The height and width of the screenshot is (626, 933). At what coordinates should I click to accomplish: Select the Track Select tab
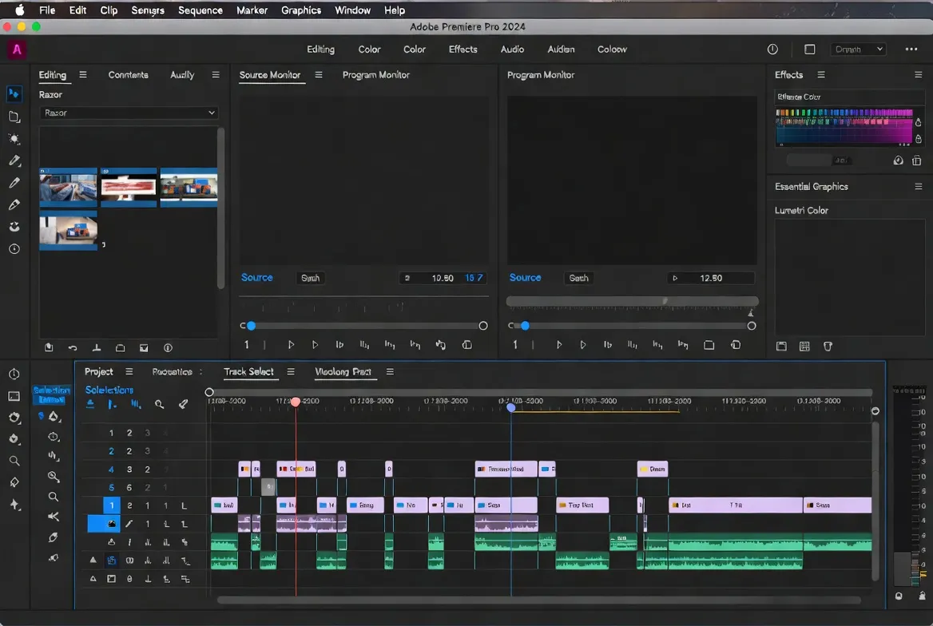(x=248, y=371)
